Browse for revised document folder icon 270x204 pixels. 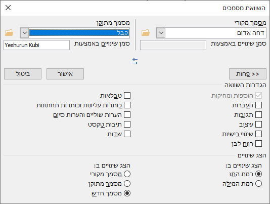pyautogui.click(x=9, y=33)
